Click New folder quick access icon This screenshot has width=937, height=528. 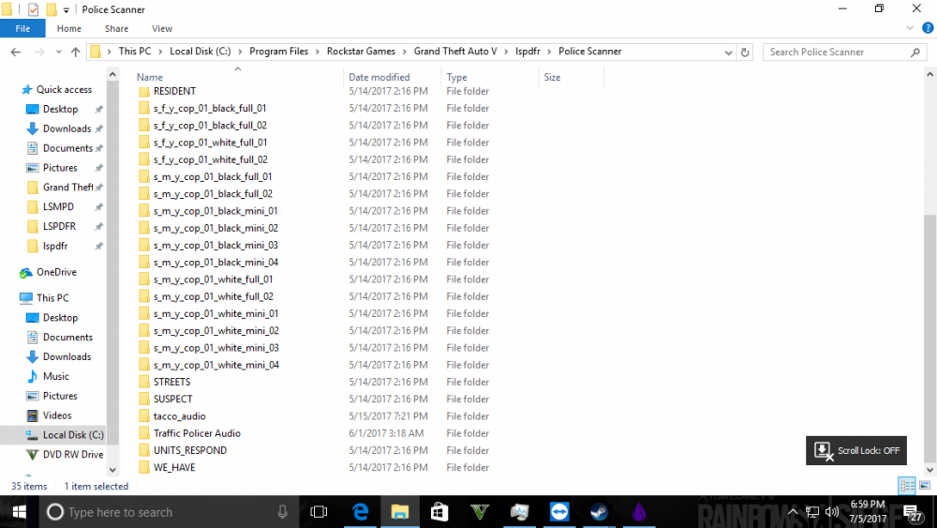click(52, 9)
